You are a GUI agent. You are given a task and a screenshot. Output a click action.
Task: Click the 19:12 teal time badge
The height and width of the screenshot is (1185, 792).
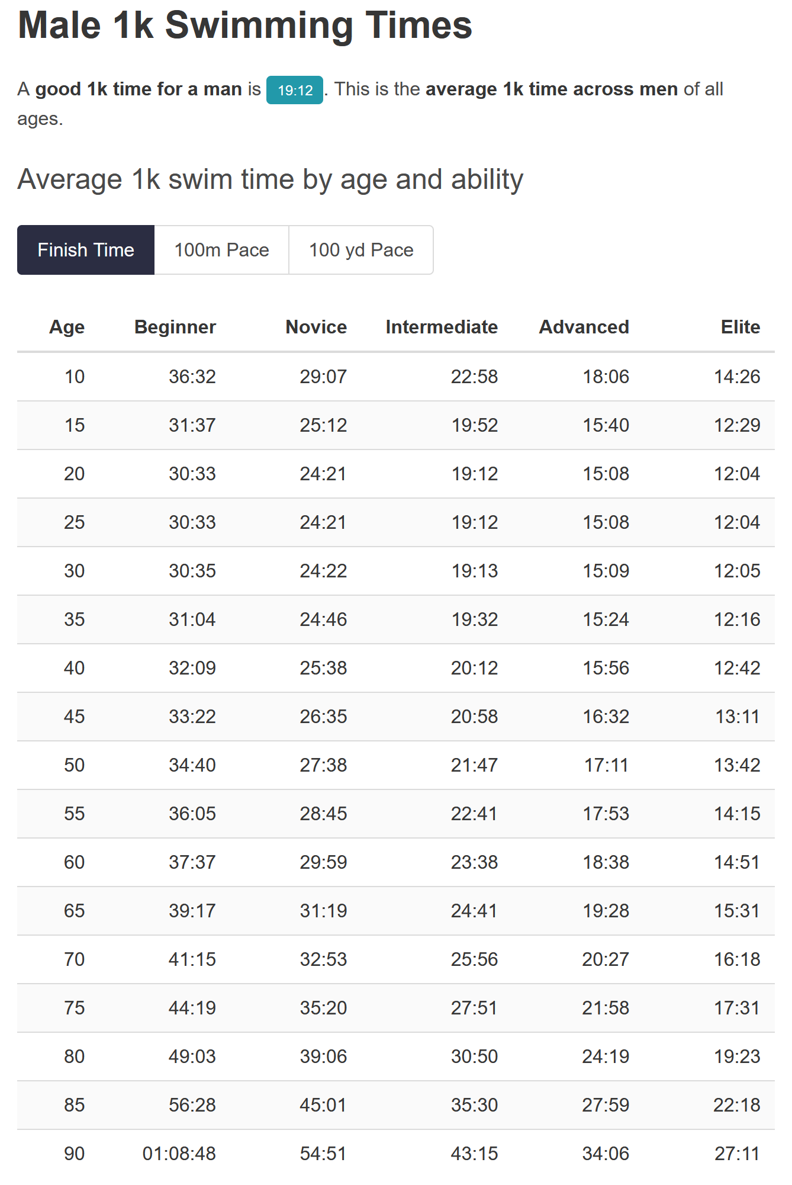point(295,90)
